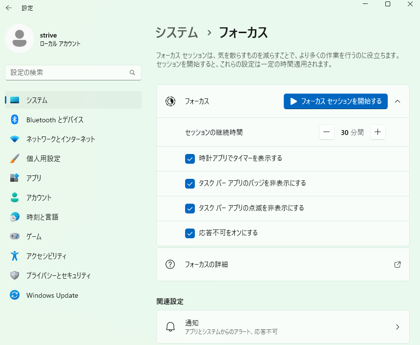Click the フォーカス timer icon
Image resolution: width=420 pixels, height=345 pixels.
click(x=170, y=101)
